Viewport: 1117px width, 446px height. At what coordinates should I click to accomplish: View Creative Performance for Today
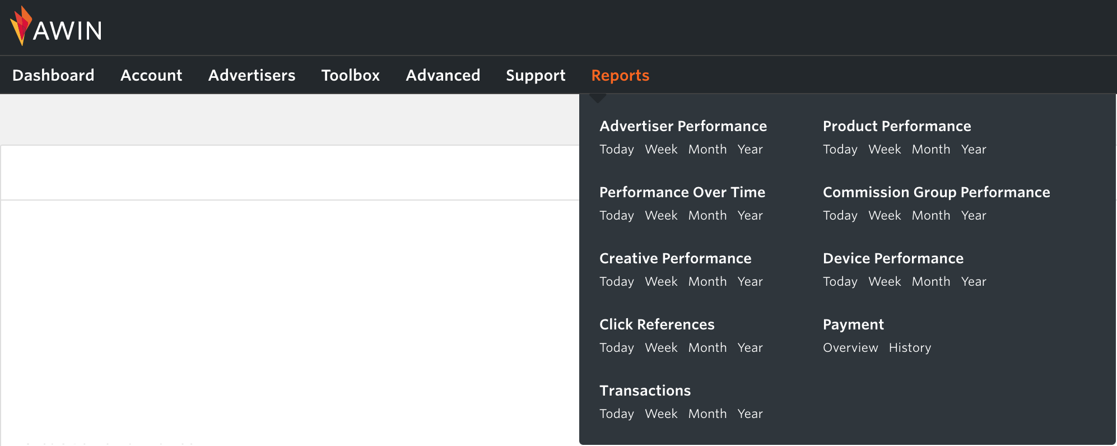(617, 282)
